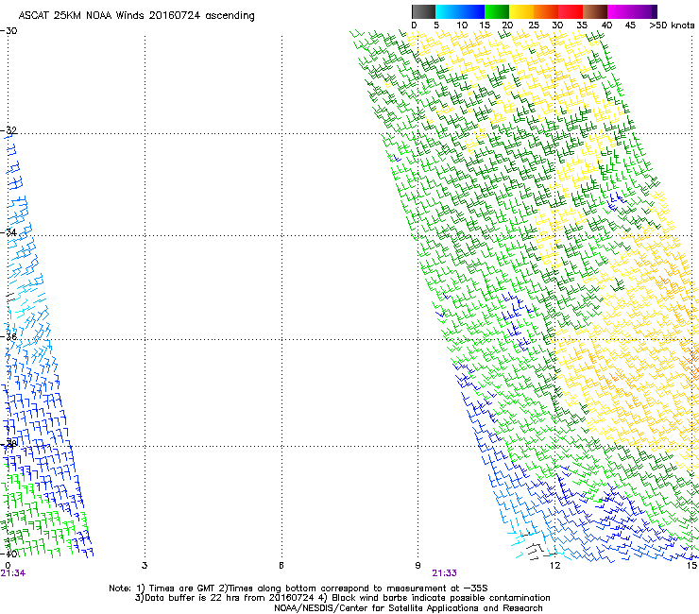699x614 pixels.
Task: Click the black contaminated wind barbs near 40S
Action: pos(537,551)
